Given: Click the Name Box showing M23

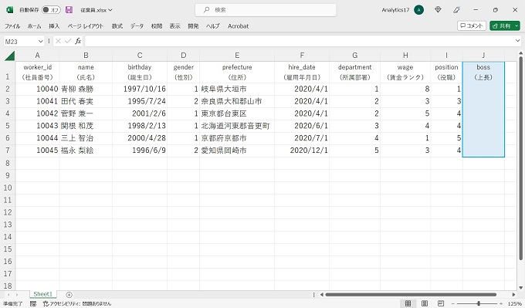Looking at the screenshot, I should point(20,41).
